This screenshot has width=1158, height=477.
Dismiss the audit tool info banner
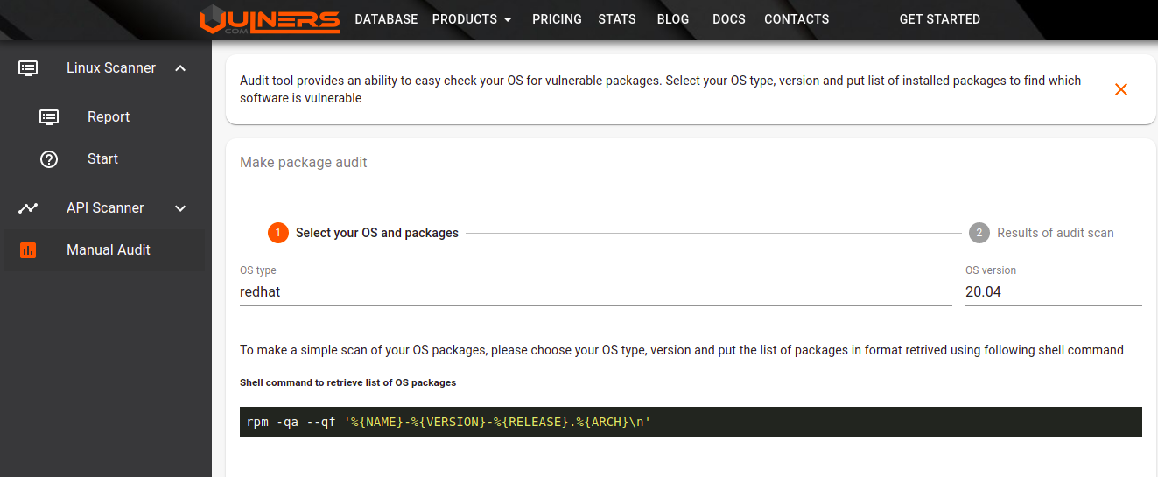click(x=1120, y=89)
